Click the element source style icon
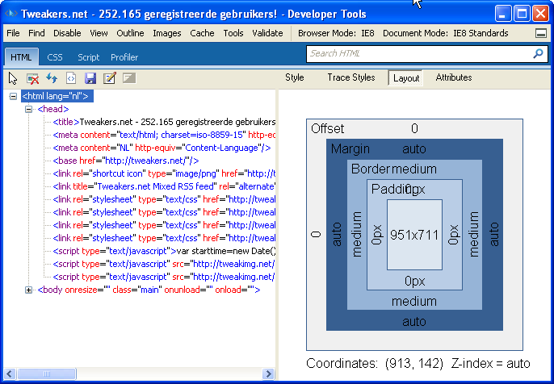Screen dimensions: 554x384 click(71, 78)
